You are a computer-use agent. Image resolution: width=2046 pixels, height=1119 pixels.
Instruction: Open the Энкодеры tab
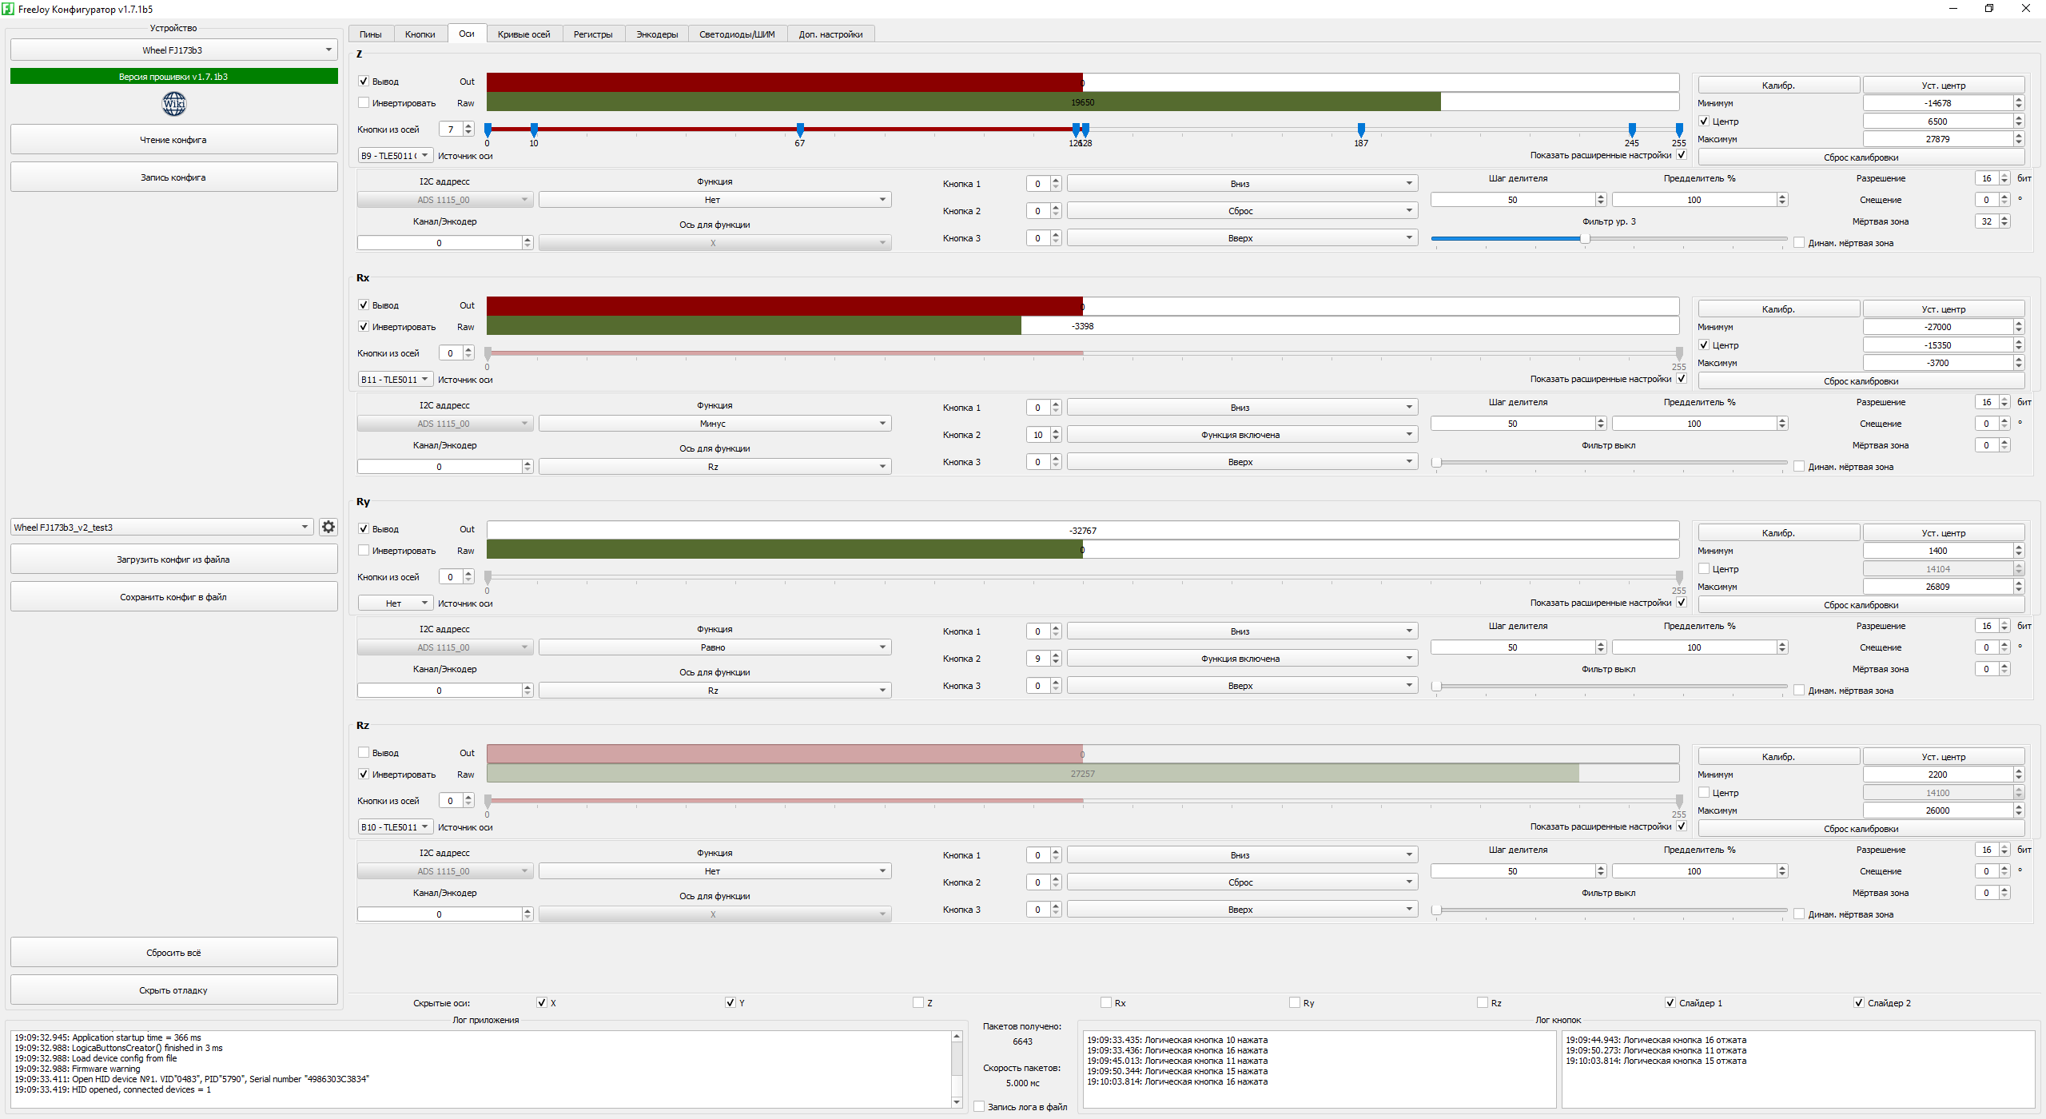click(x=656, y=34)
